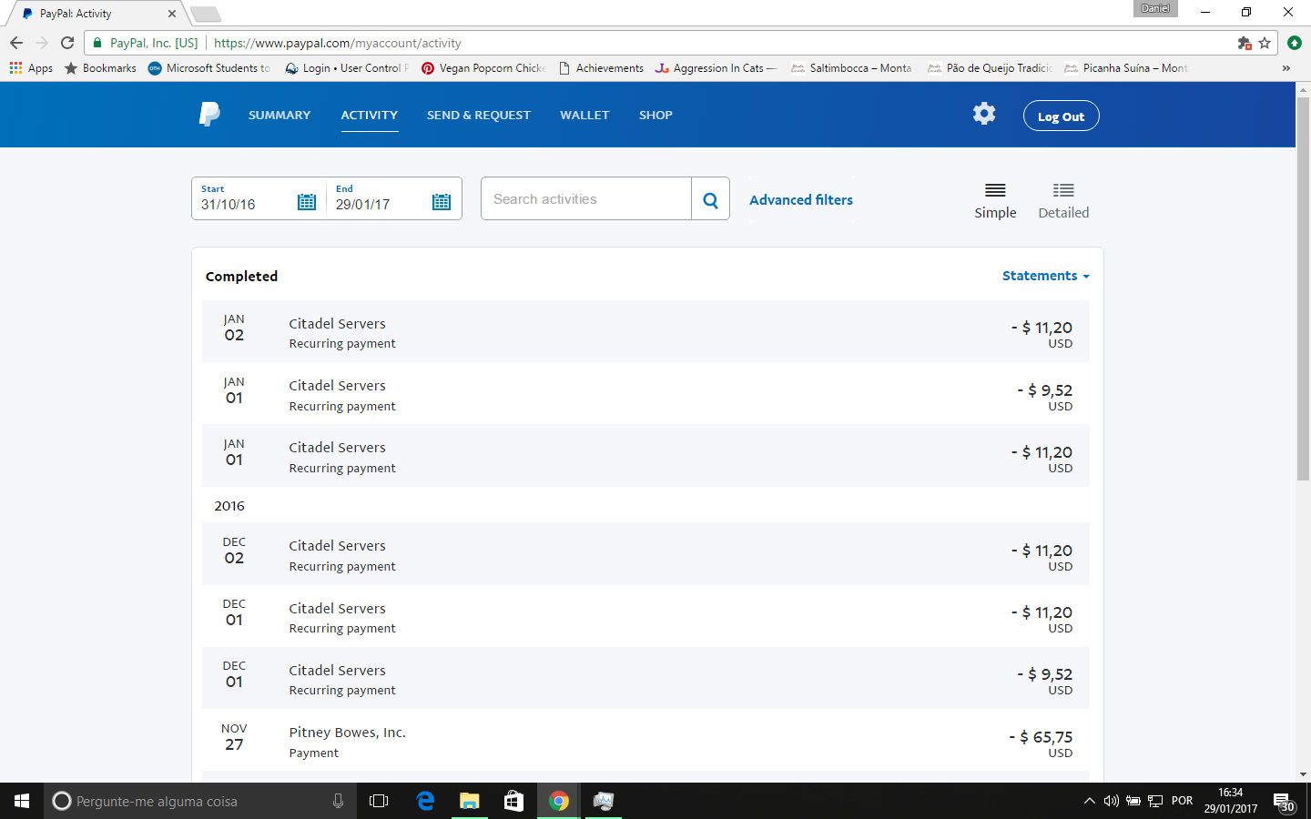Go to the Summary tab
This screenshot has height=819, width=1311.
(x=279, y=116)
